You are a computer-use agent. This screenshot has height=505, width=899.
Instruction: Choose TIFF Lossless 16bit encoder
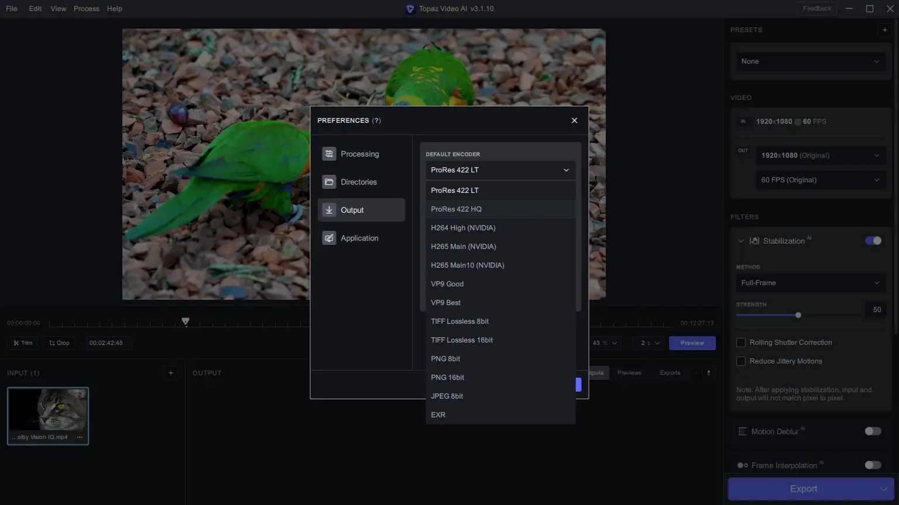(x=500, y=340)
